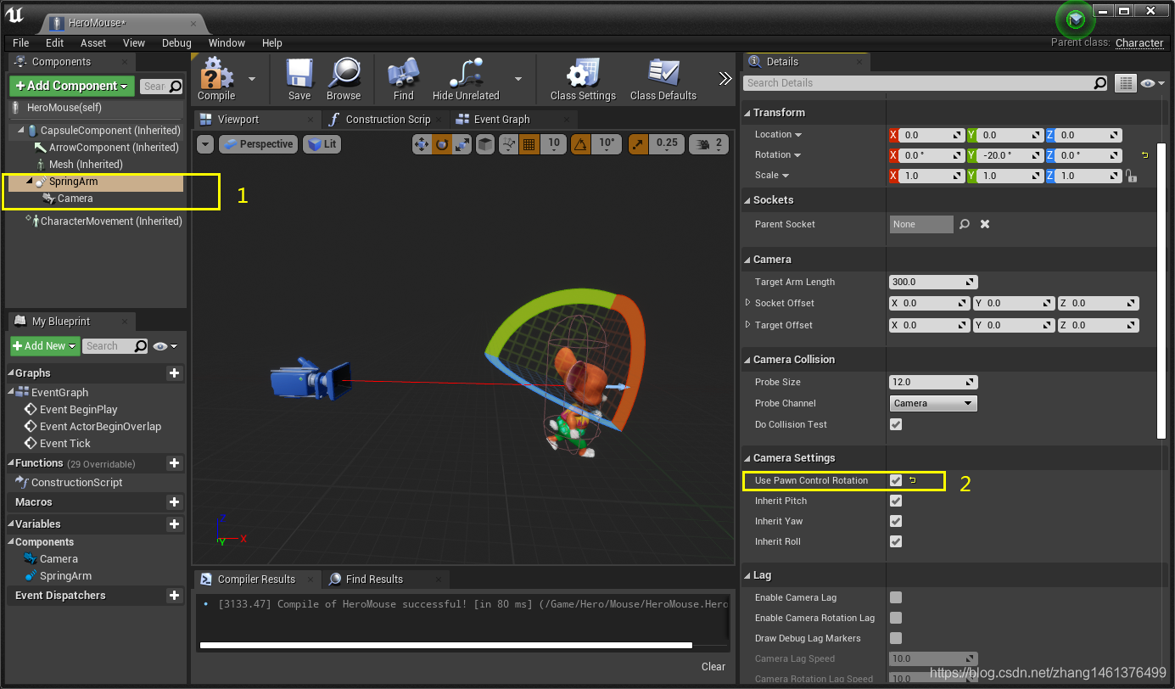Open parent class Character link
This screenshot has width=1175, height=689.
click(1139, 42)
